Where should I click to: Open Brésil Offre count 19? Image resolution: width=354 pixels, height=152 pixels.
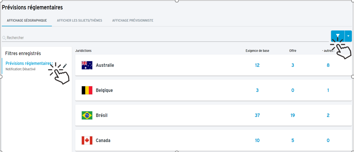click(x=292, y=116)
